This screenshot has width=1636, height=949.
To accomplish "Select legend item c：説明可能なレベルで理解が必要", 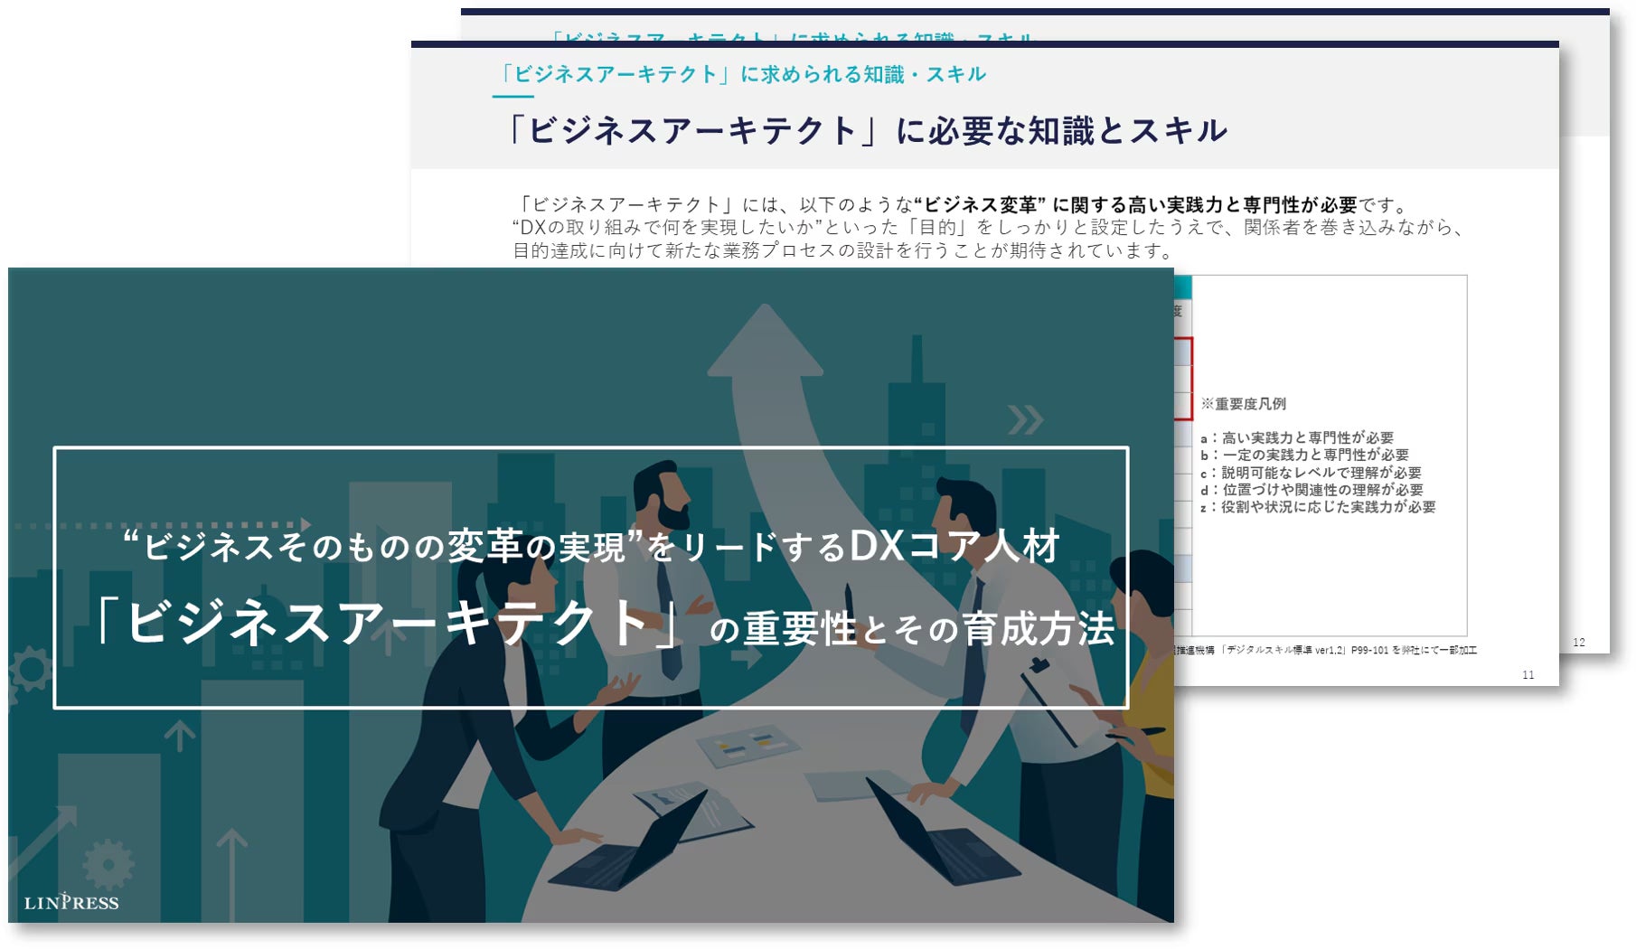I will pyautogui.click(x=1311, y=473).
